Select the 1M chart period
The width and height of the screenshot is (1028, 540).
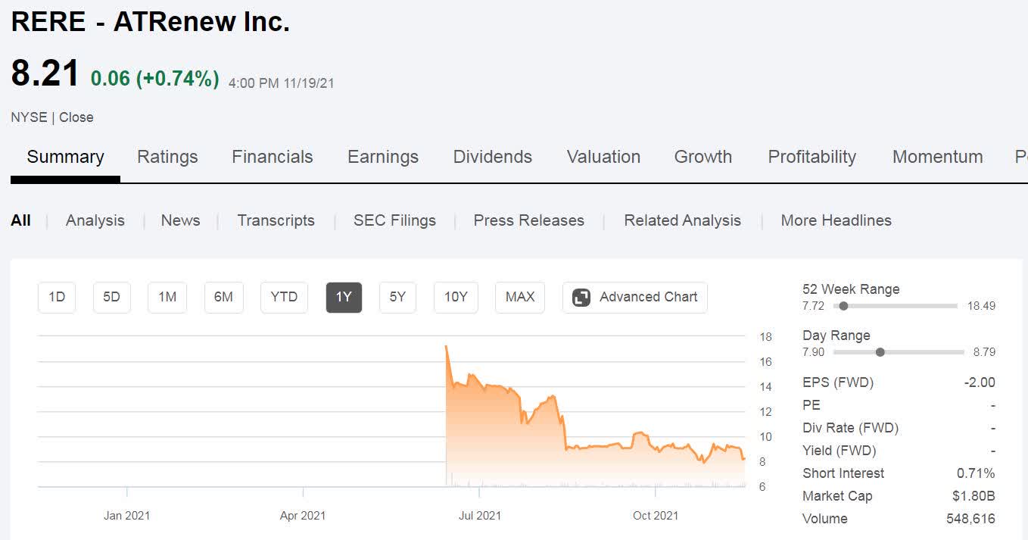point(167,298)
